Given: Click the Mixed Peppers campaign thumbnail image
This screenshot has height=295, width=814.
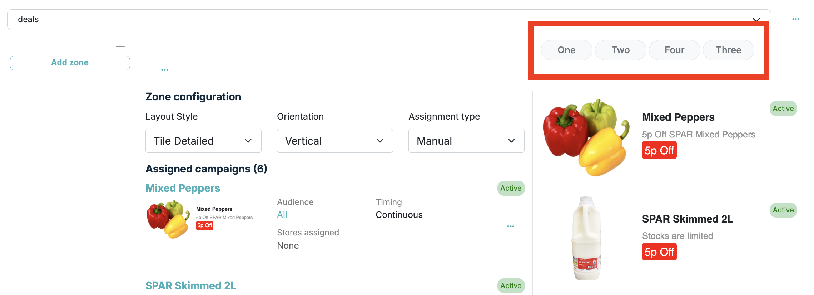Looking at the screenshot, I should pyautogui.click(x=168, y=219).
